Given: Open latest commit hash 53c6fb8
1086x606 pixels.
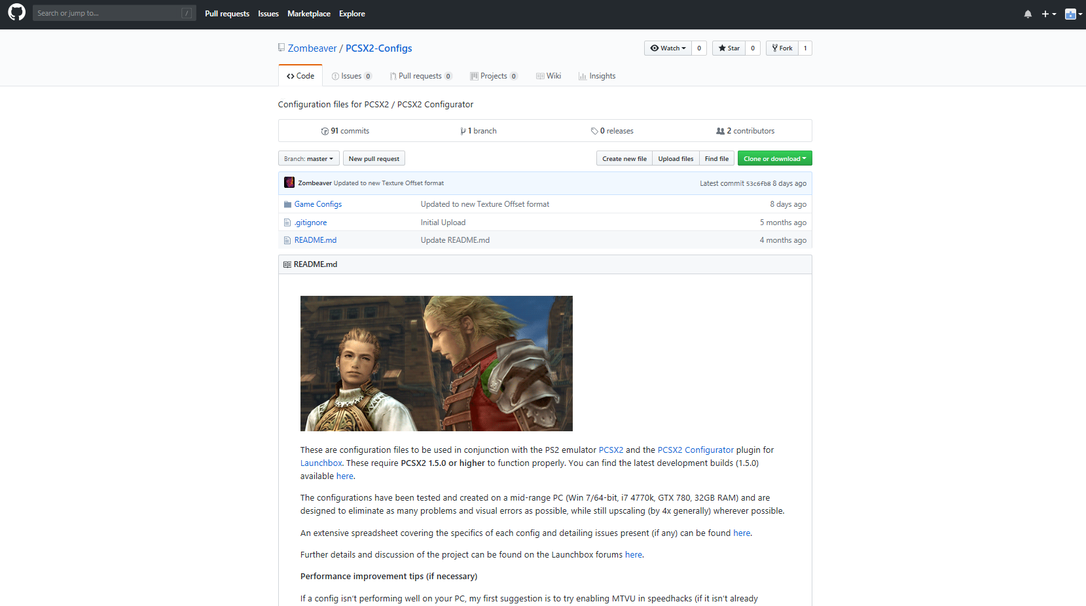Looking at the screenshot, I should click(758, 184).
